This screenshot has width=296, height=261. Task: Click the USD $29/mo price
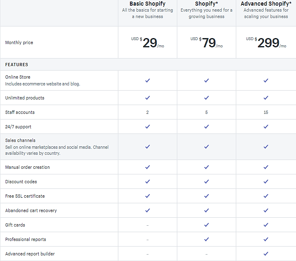point(148,42)
